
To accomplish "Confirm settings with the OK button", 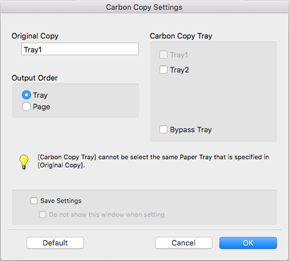I will 248,243.
